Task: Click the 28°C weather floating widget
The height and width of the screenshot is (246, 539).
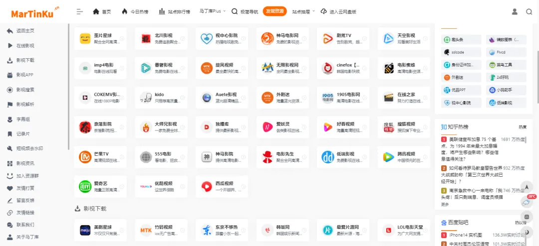Action: click(x=526, y=202)
